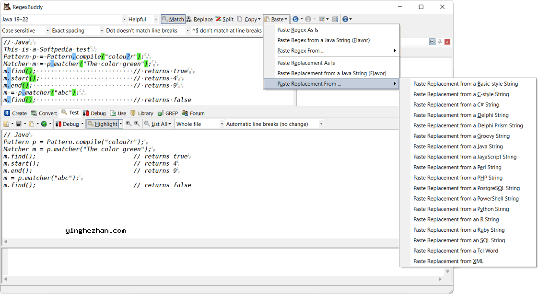Screen dimensions: 538x294
Task: Click the globe download URL icon
Action: 44,124
